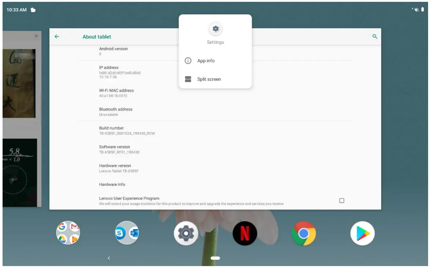The height and width of the screenshot is (269, 431).
Task: Tap the Settings gear in the dock
Action: 185,234
